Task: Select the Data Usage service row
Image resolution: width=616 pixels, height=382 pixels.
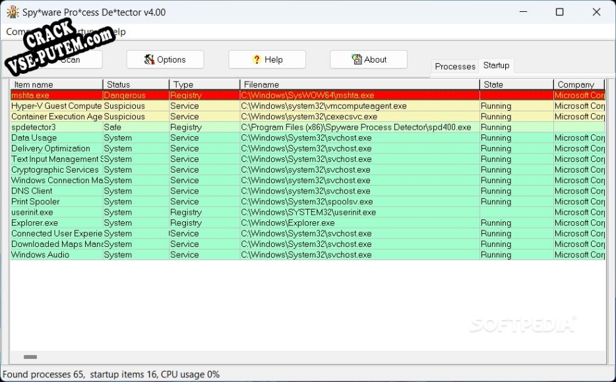Action: pos(307,138)
